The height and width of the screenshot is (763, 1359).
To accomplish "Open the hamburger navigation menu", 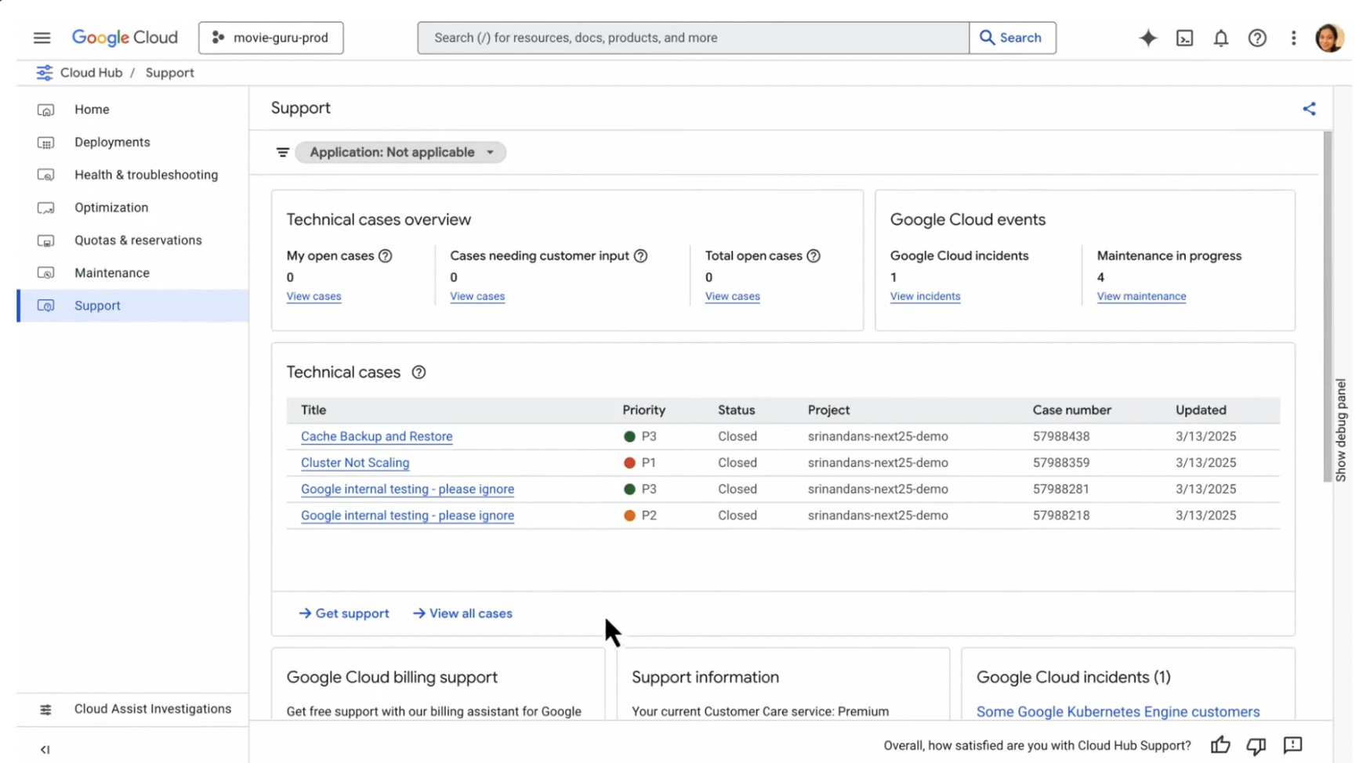I will point(42,38).
